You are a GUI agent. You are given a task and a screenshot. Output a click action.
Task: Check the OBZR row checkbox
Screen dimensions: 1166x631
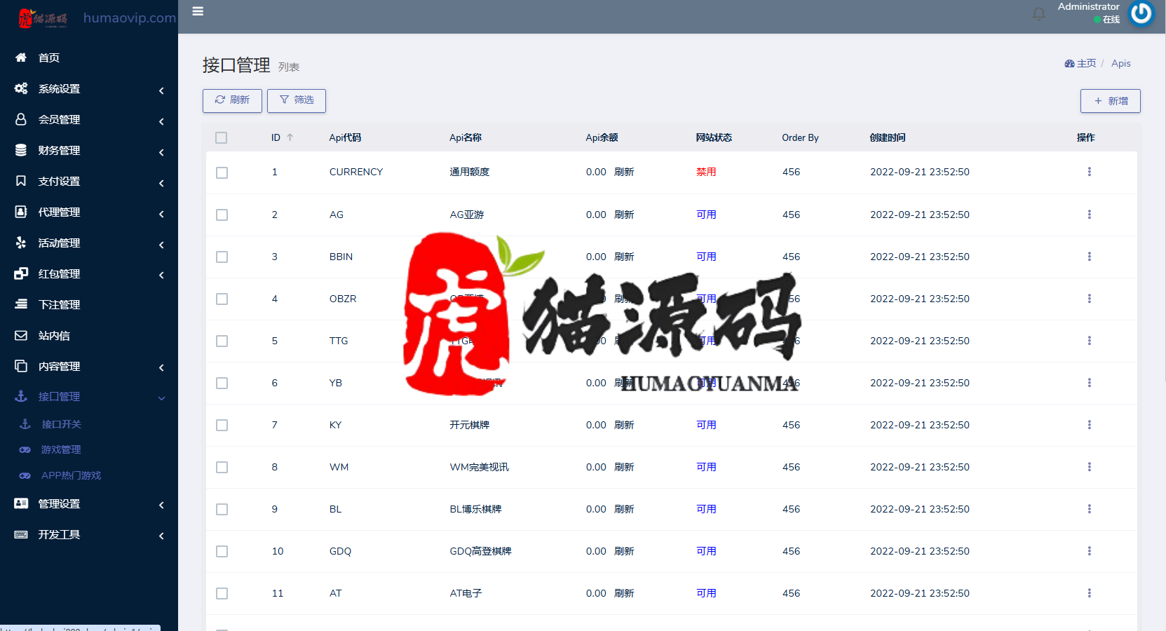222,299
